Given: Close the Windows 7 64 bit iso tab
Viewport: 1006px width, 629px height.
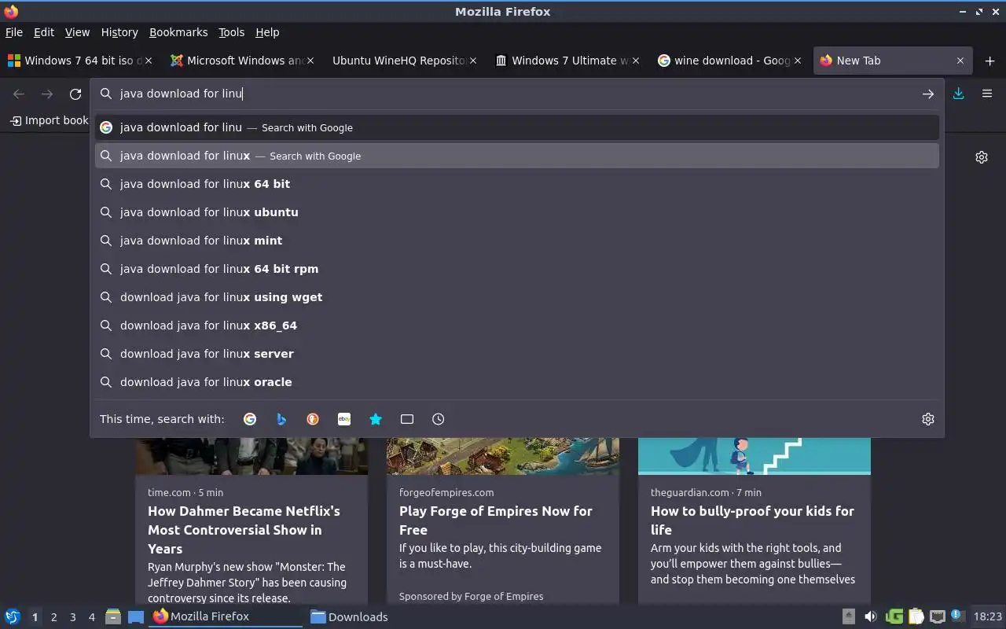Looking at the screenshot, I should click(x=149, y=61).
